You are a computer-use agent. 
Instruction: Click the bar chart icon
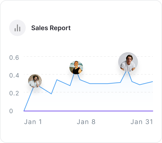point(17,28)
